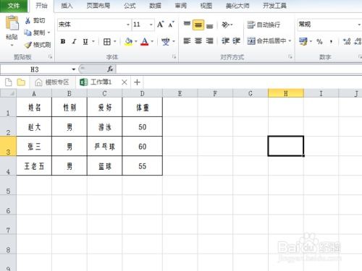Image resolution: width=362 pixels, height=271 pixels.
Task: Select column H header
Action: (286, 93)
